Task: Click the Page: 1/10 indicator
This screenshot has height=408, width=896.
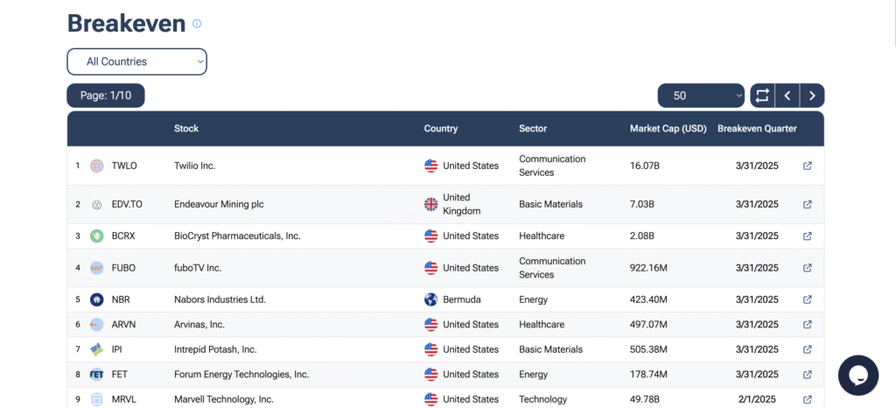Action: (106, 96)
